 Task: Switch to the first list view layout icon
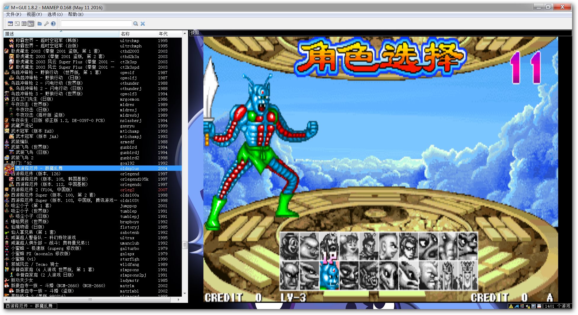[10, 24]
